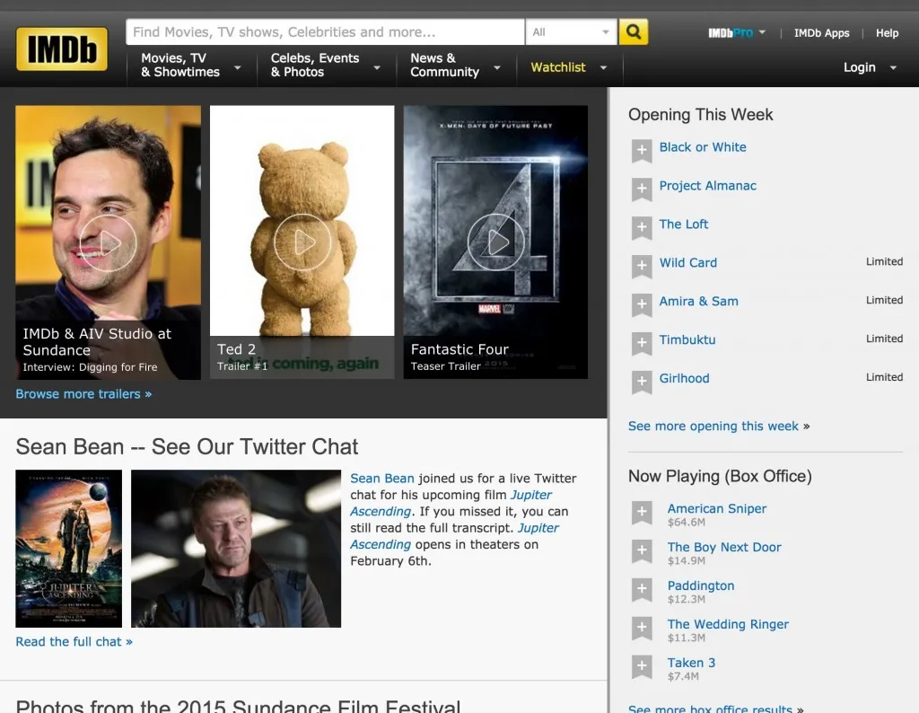Open The Wedding Ringer title link
The image size is (919, 713).
(x=728, y=624)
